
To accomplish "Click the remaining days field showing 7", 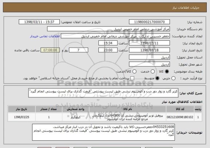I will coord(78,50).
